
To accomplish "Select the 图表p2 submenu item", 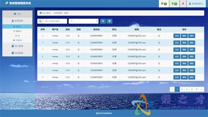I will (17, 31).
